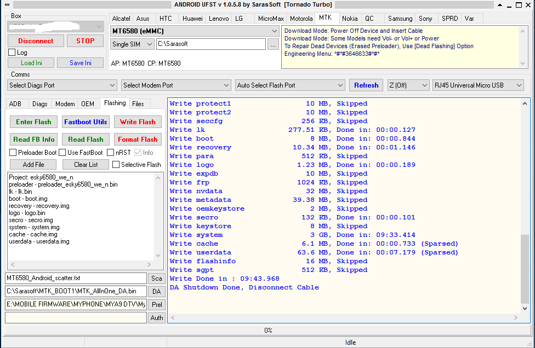Click the Disconnect button
535x348 pixels.
pos(36,41)
